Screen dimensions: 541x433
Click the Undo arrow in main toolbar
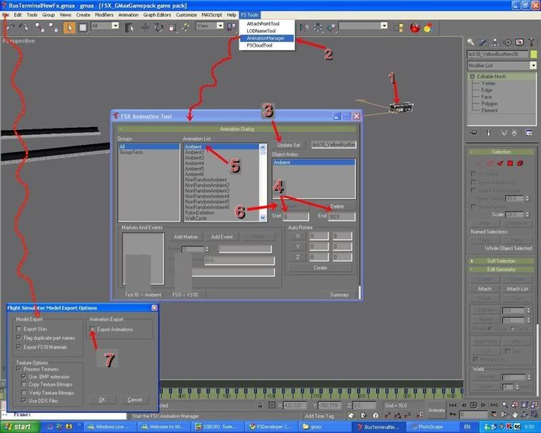11,27
